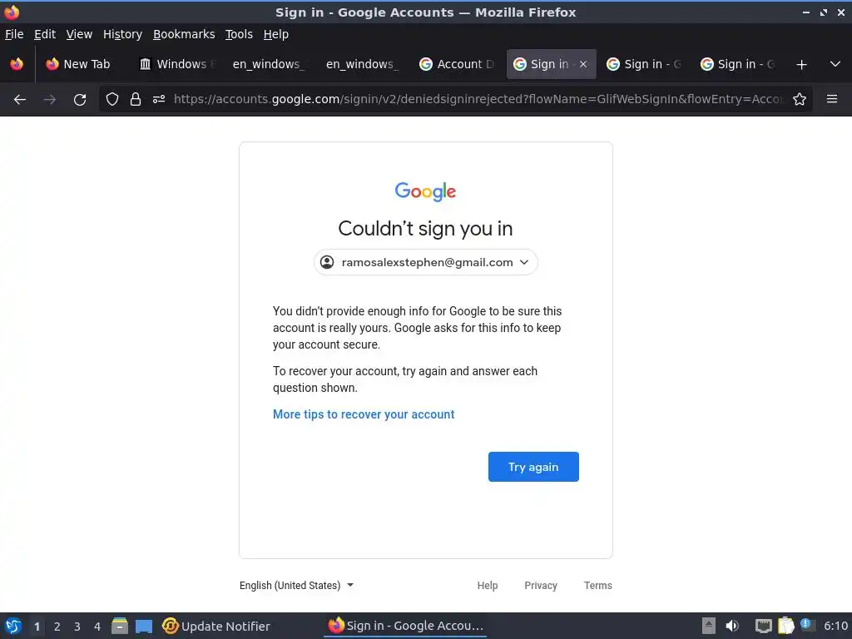The width and height of the screenshot is (852, 639).
Task: Switch to workspace 1 in taskbar
Action: [37, 627]
